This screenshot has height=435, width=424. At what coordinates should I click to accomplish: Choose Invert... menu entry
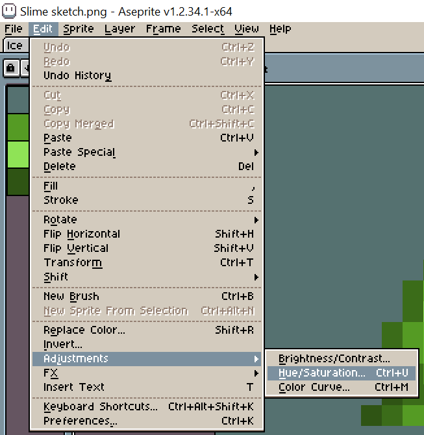pyautogui.click(x=147, y=344)
